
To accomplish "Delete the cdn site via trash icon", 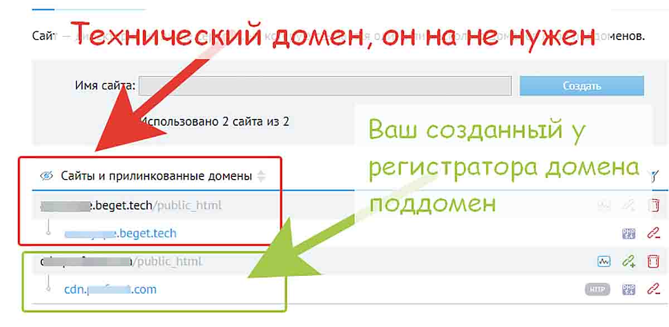I will (653, 261).
